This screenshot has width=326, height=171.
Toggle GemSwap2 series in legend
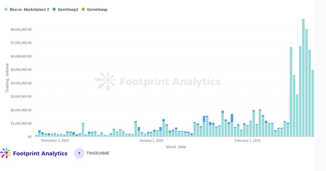65,9
